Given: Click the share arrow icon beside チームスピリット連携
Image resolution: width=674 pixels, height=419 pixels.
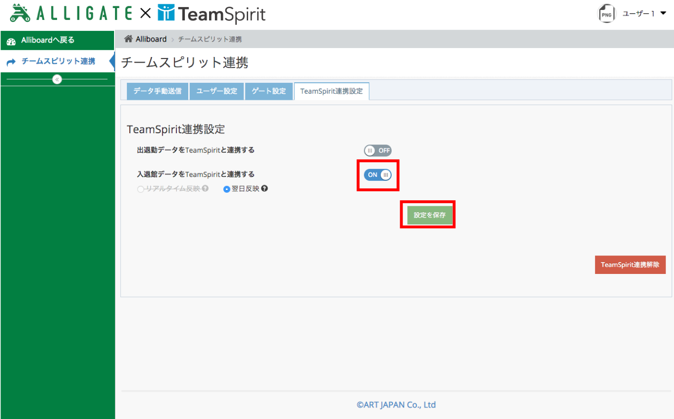Looking at the screenshot, I should coord(11,62).
